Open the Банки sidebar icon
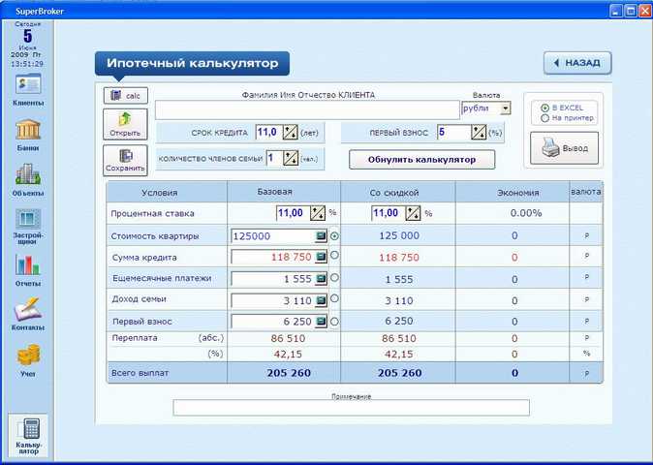Viewport: 653px width, 465px height. [x=28, y=135]
